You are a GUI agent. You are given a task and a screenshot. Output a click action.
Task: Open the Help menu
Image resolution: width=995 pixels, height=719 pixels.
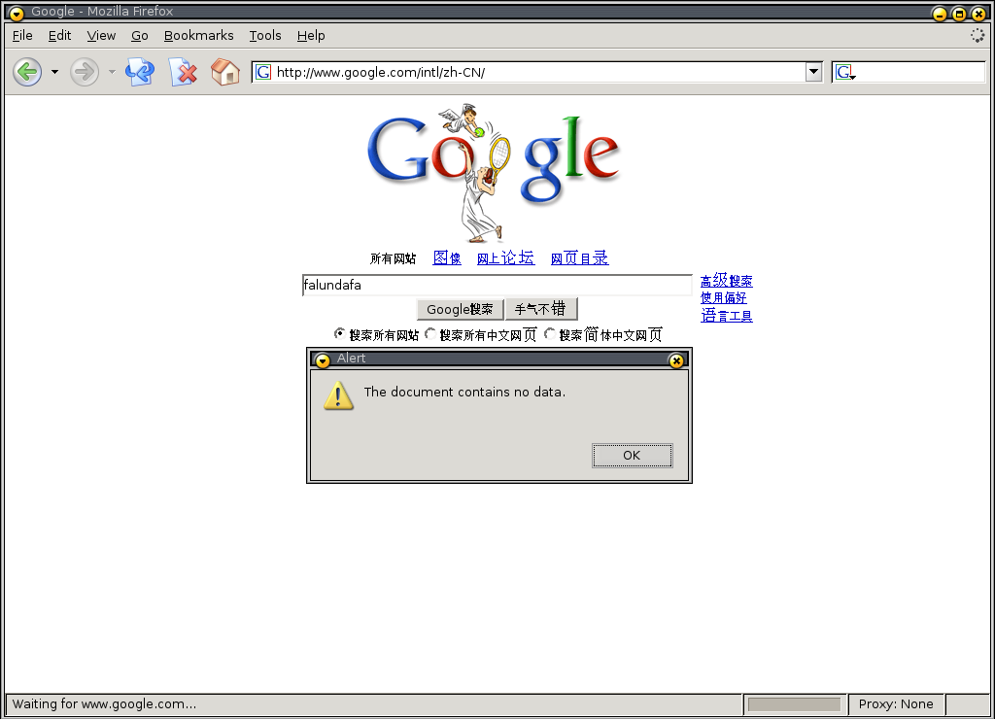coord(311,36)
